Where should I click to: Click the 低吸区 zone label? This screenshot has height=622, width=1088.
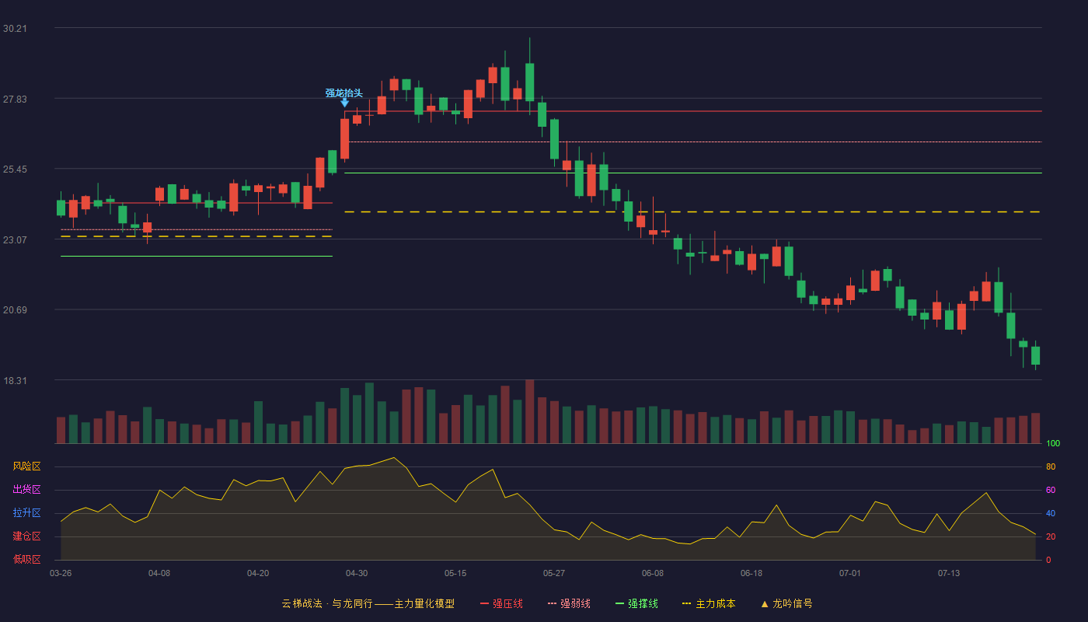pyautogui.click(x=26, y=559)
